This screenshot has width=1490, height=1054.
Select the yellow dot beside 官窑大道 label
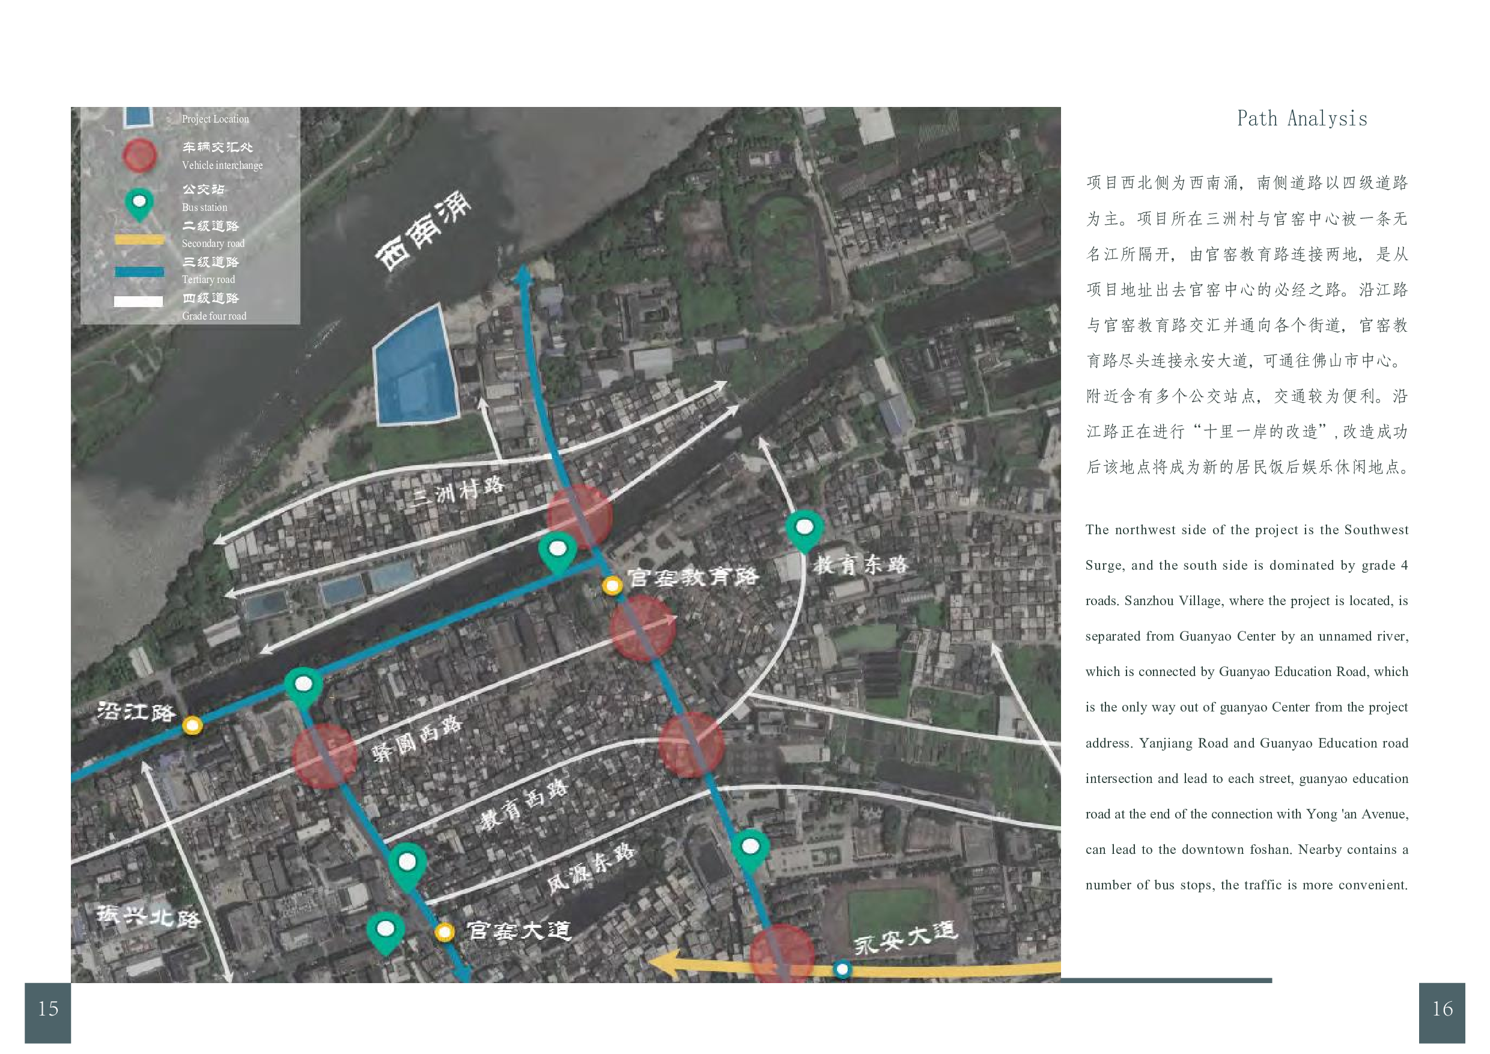[444, 933]
